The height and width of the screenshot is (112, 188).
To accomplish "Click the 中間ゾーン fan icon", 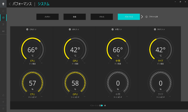I will (112, 29).
